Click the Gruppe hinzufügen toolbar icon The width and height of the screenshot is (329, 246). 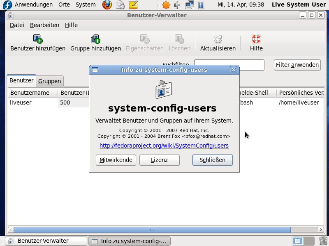click(95, 39)
